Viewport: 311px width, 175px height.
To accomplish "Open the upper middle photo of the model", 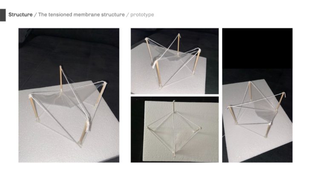I will (x=175, y=61).
